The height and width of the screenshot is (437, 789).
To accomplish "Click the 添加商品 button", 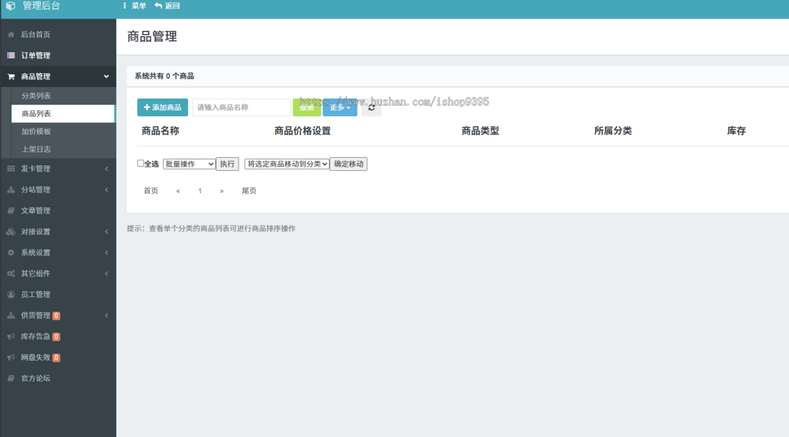I will click(x=162, y=107).
